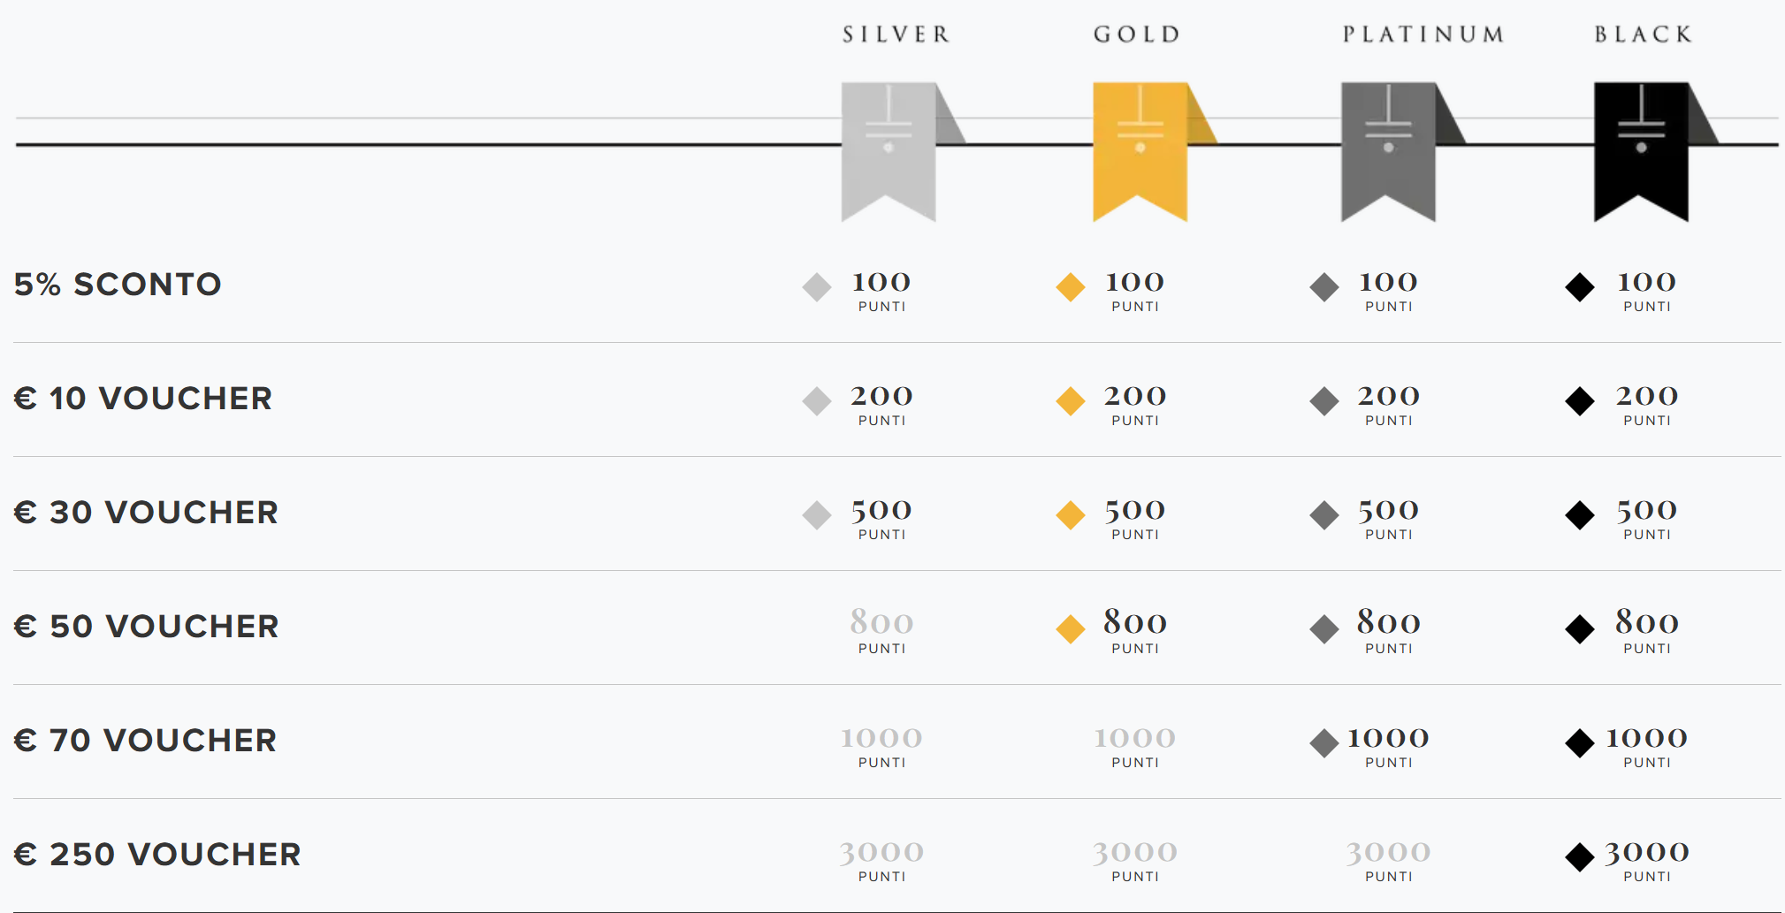This screenshot has width=1785, height=913.
Task: Click the Platinum tier ribbon badge
Action: [x=1389, y=151]
